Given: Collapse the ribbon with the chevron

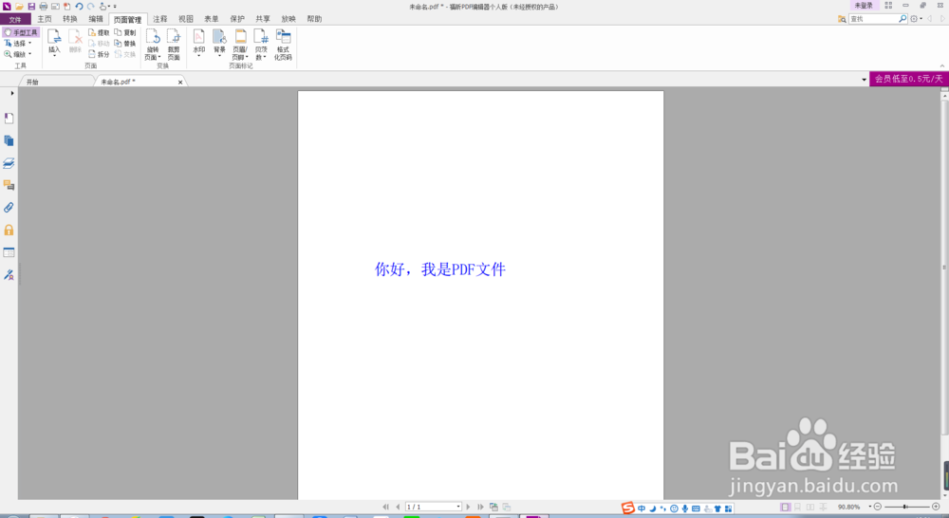Looking at the screenshot, I should pos(942,66).
